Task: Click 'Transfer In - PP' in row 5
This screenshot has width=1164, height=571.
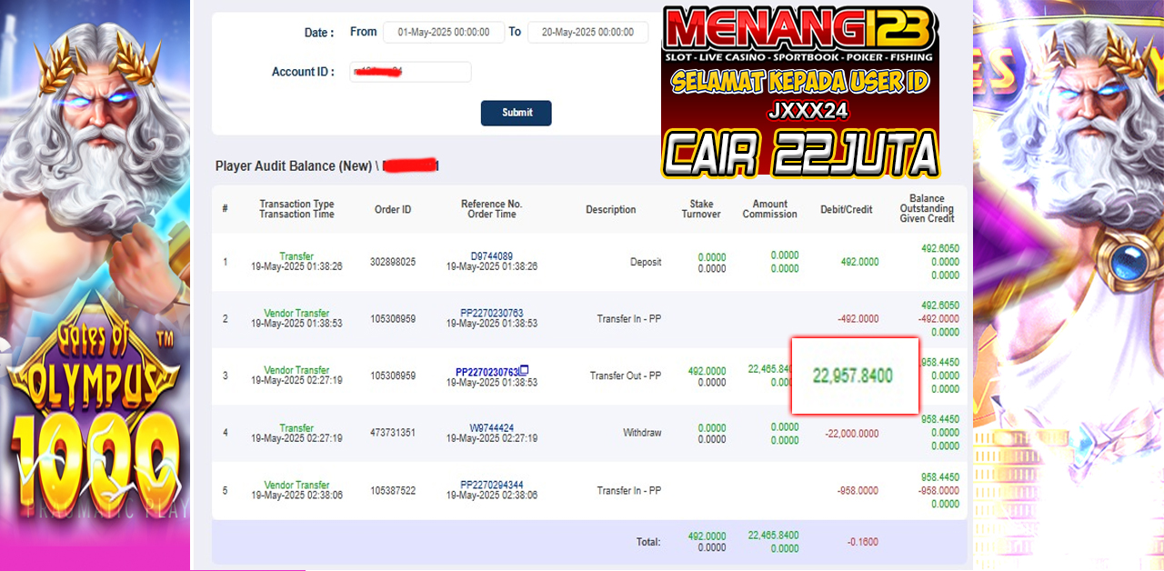Action: 629,490
